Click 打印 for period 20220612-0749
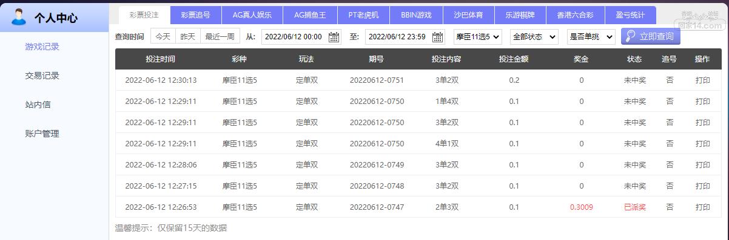The width and height of the screenshot is (729, 240). point(702,164)
